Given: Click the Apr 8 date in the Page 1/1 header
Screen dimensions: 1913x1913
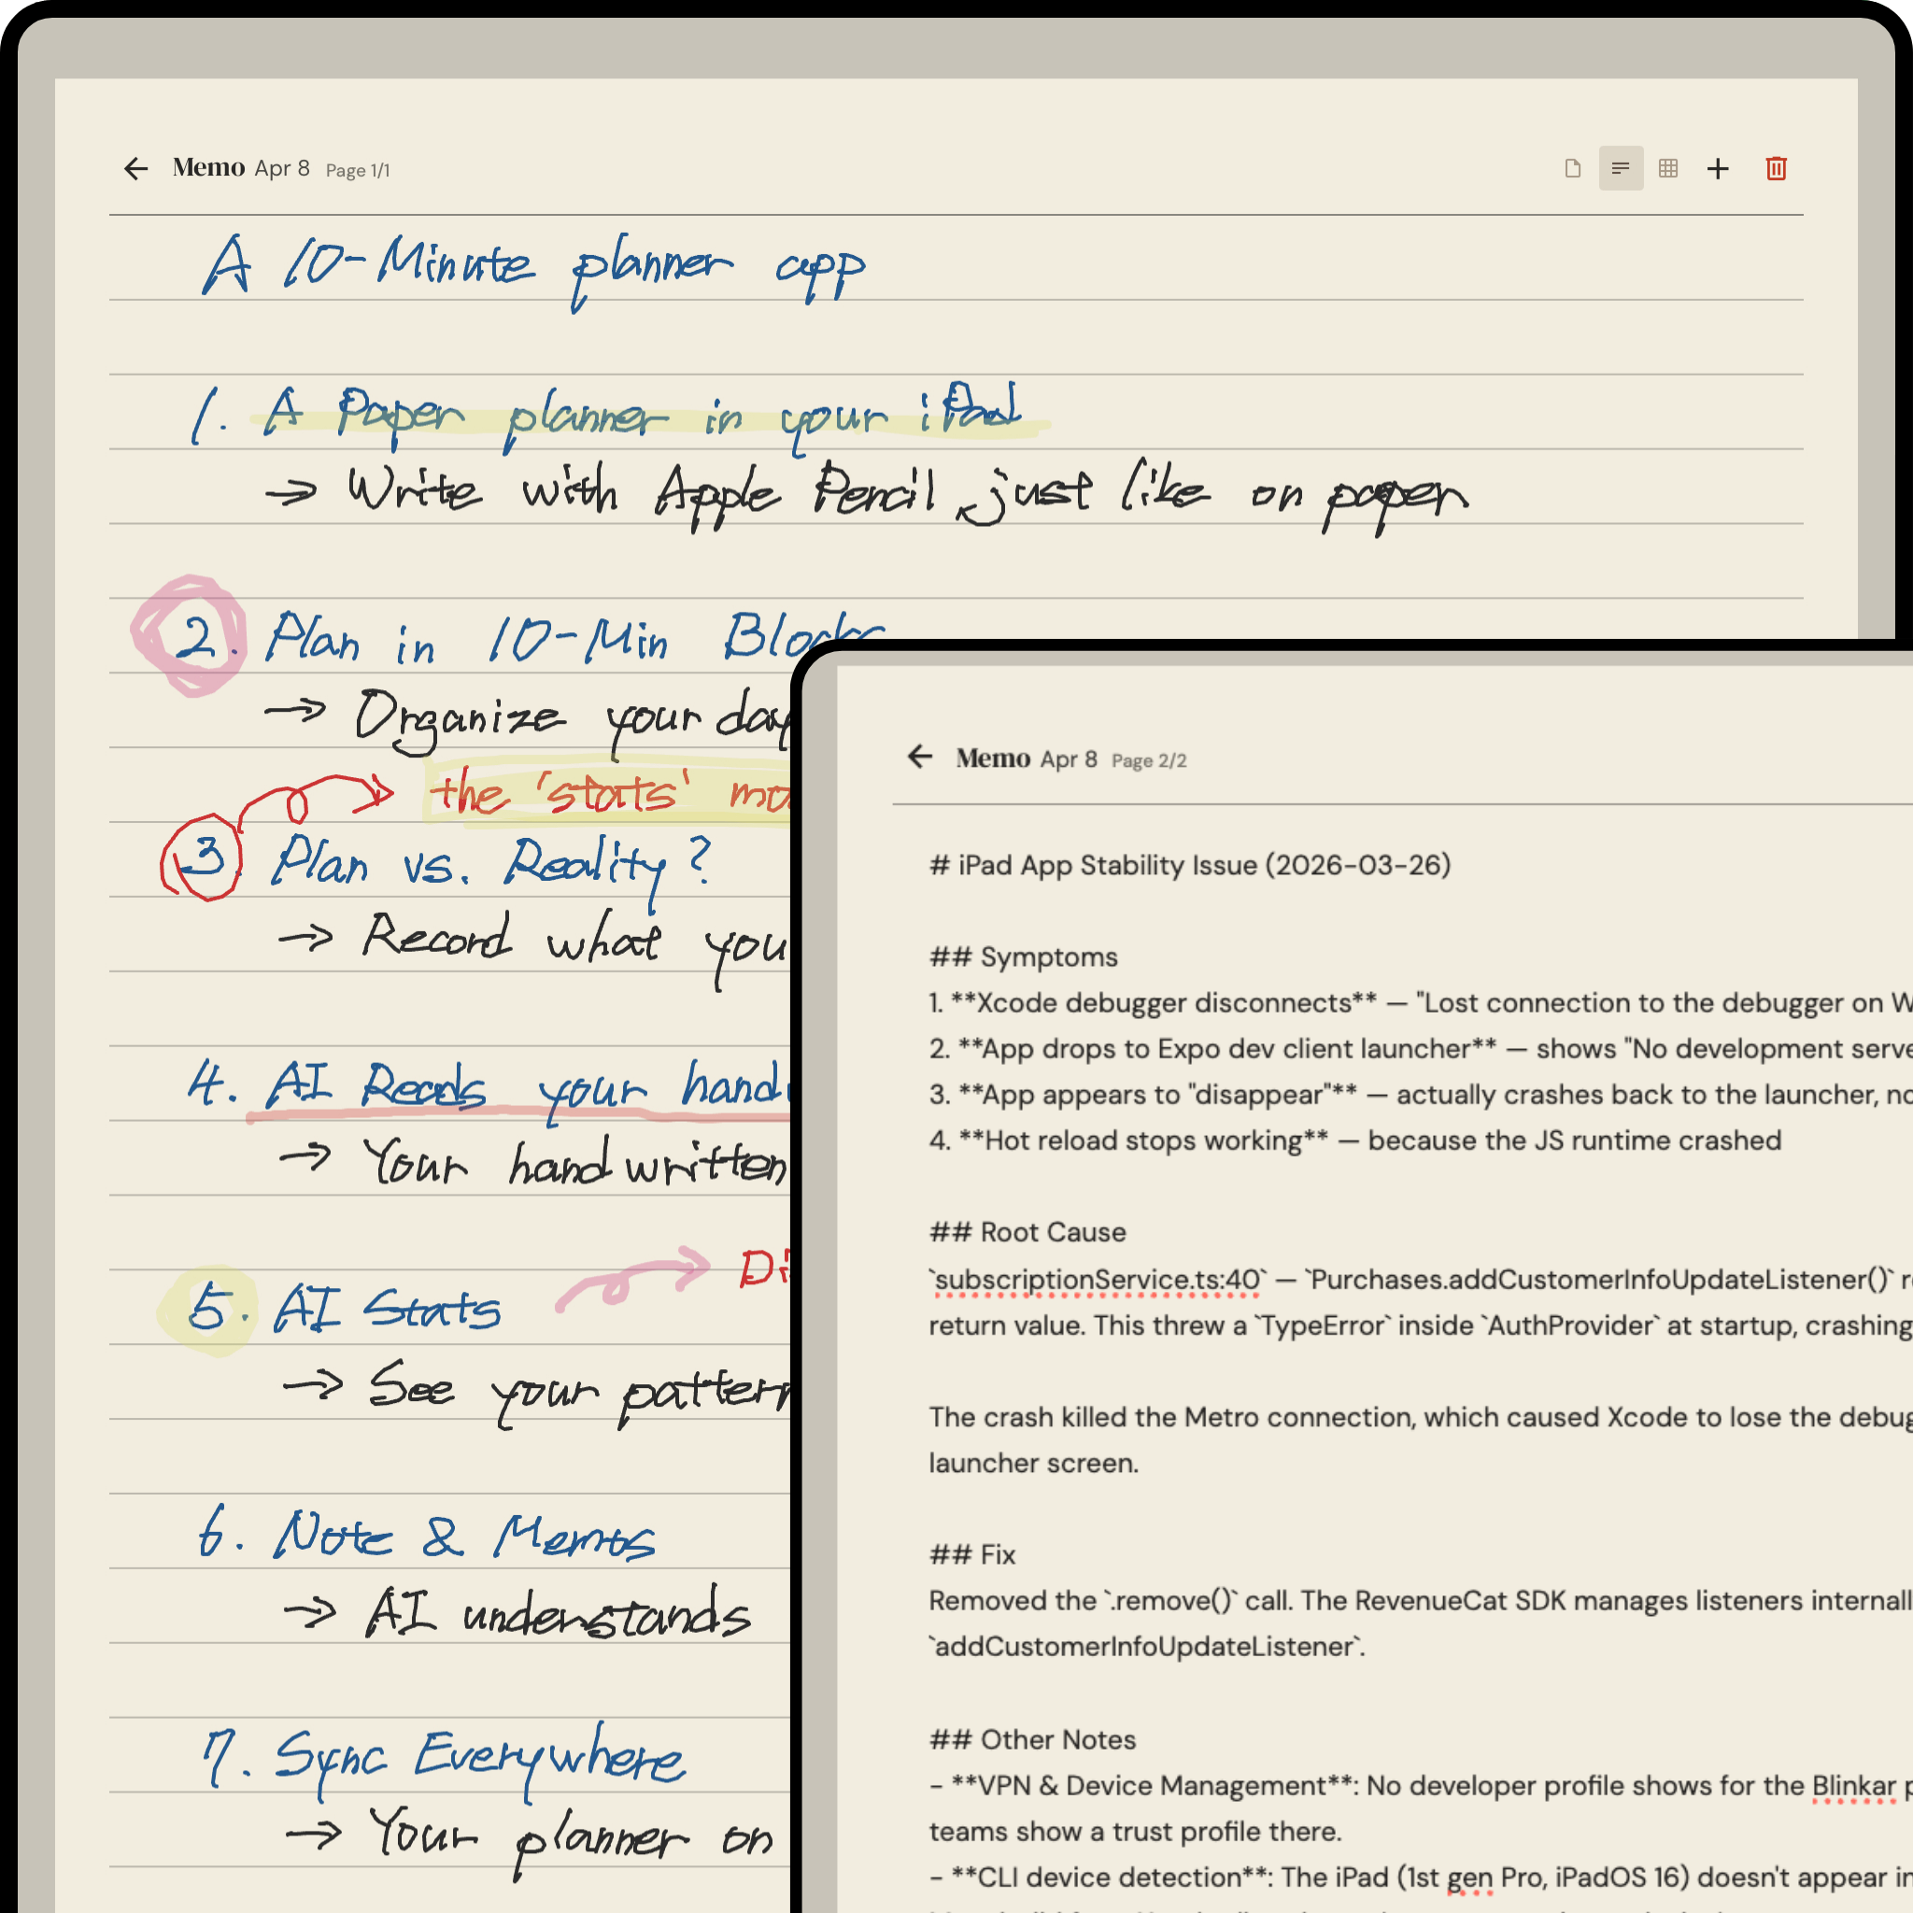Looking at the screenshot, I should [282, 168].
